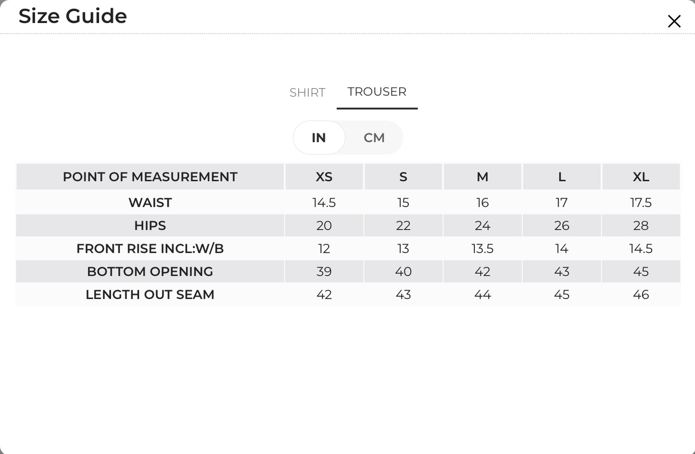Select the TROUSER tab
Image resolution: width=695 pixels, height=454 pixels.
click(377, 92)
